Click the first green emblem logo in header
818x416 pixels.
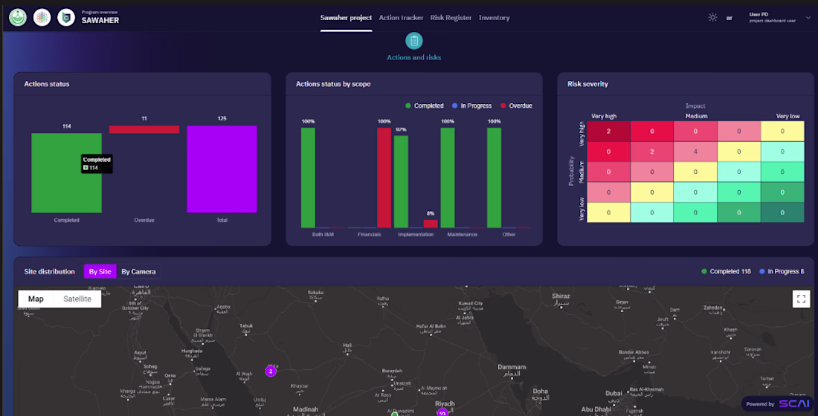(x=18, y=18)
